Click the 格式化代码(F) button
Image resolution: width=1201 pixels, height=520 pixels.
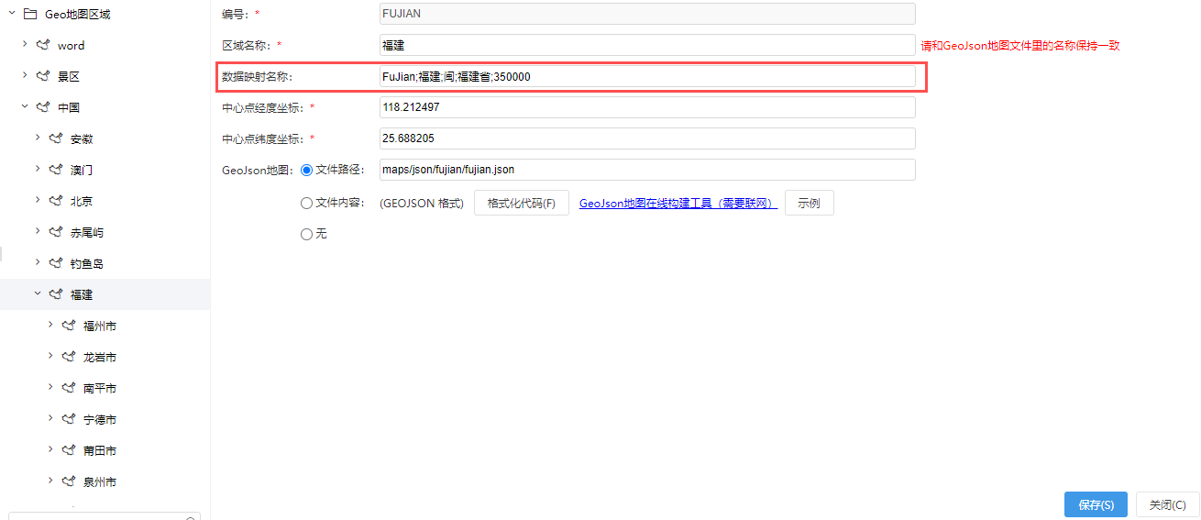point(522,203)
